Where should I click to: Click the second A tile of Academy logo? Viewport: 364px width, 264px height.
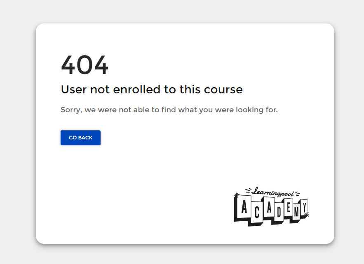tap(269, 207)
